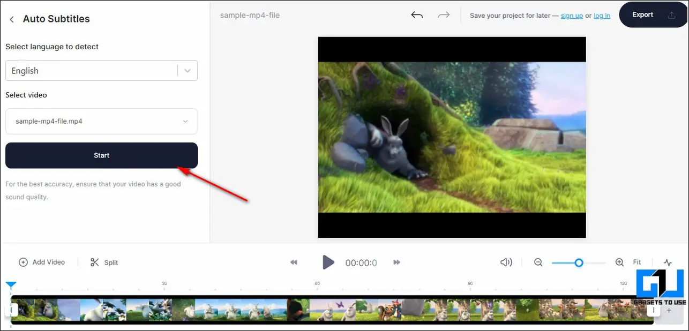689x331 pixels.
Task: Click the video preview canvas
Action: point(452,137)
